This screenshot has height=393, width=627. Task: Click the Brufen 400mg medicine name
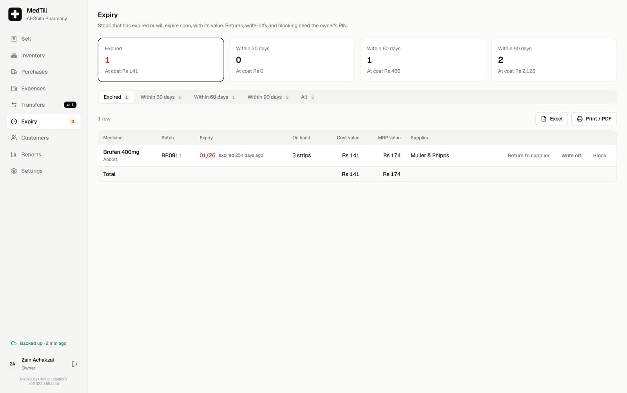tap(121, 152)
